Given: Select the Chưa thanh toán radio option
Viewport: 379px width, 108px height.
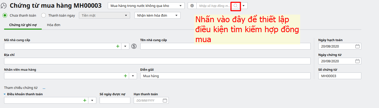Looking at the screenshot, I should (x=5, y=15).
